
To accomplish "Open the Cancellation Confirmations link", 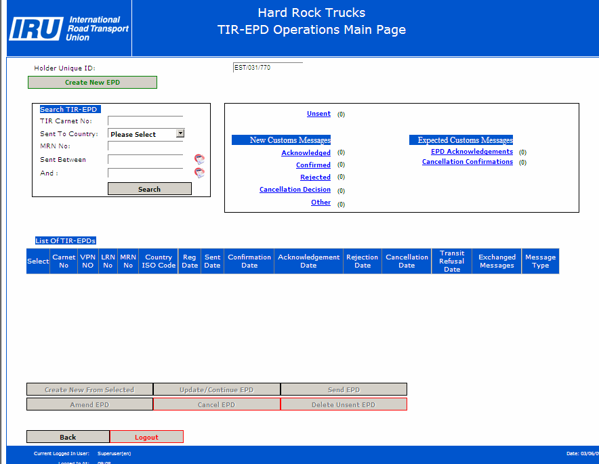I will 468,161.
